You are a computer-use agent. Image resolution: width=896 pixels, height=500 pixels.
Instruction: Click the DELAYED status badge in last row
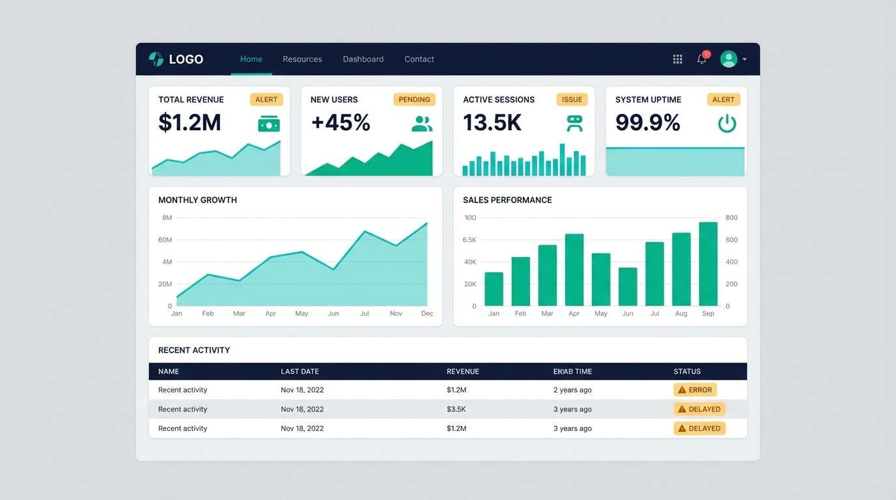pos(699,428)
